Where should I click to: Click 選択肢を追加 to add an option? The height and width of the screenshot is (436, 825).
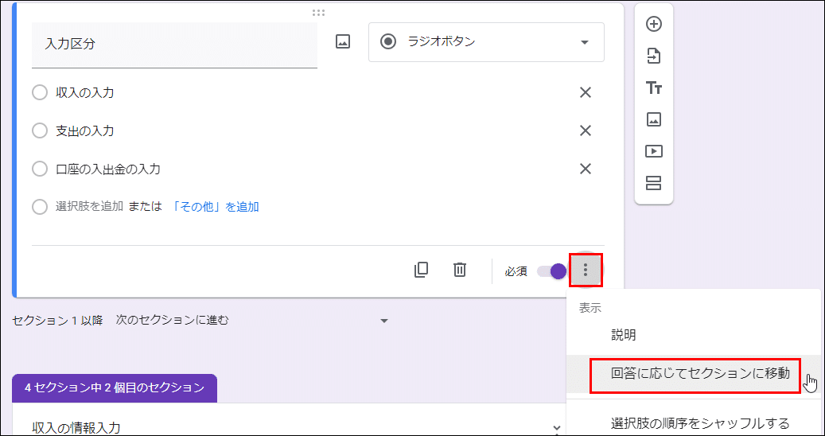click(x=89, y=207)
